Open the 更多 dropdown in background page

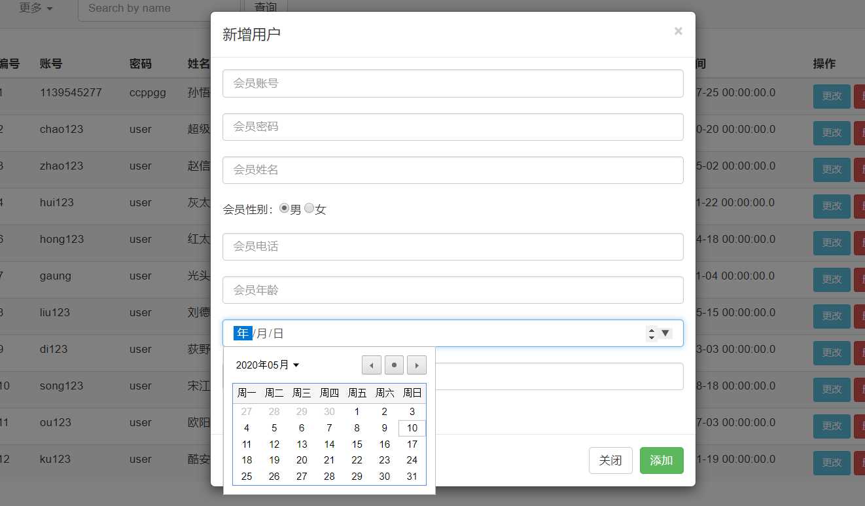pos(36,8)
